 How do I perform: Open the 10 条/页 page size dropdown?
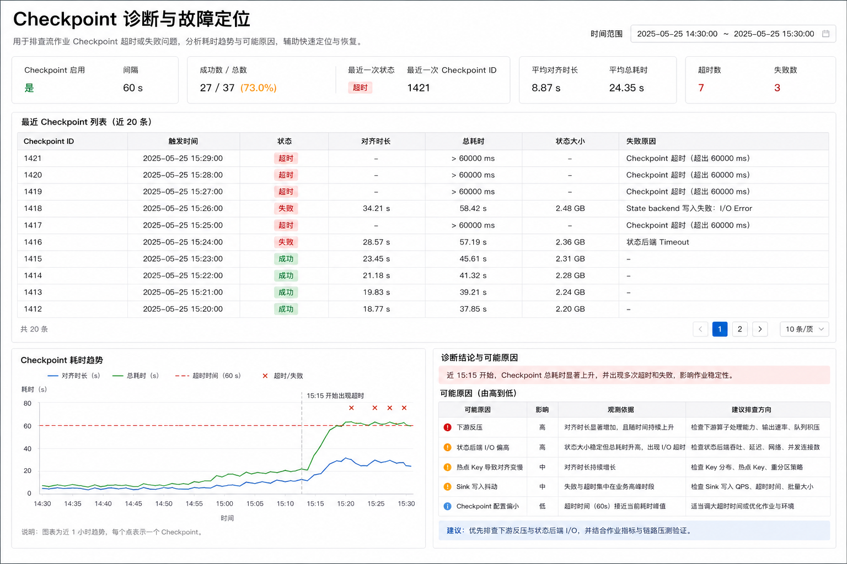point(805,329)
